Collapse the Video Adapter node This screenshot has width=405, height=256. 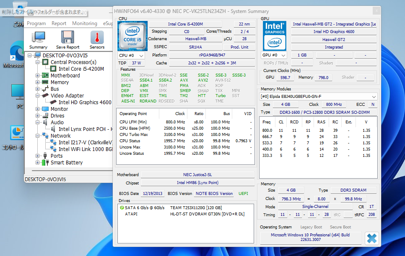[x=37, y=95]
